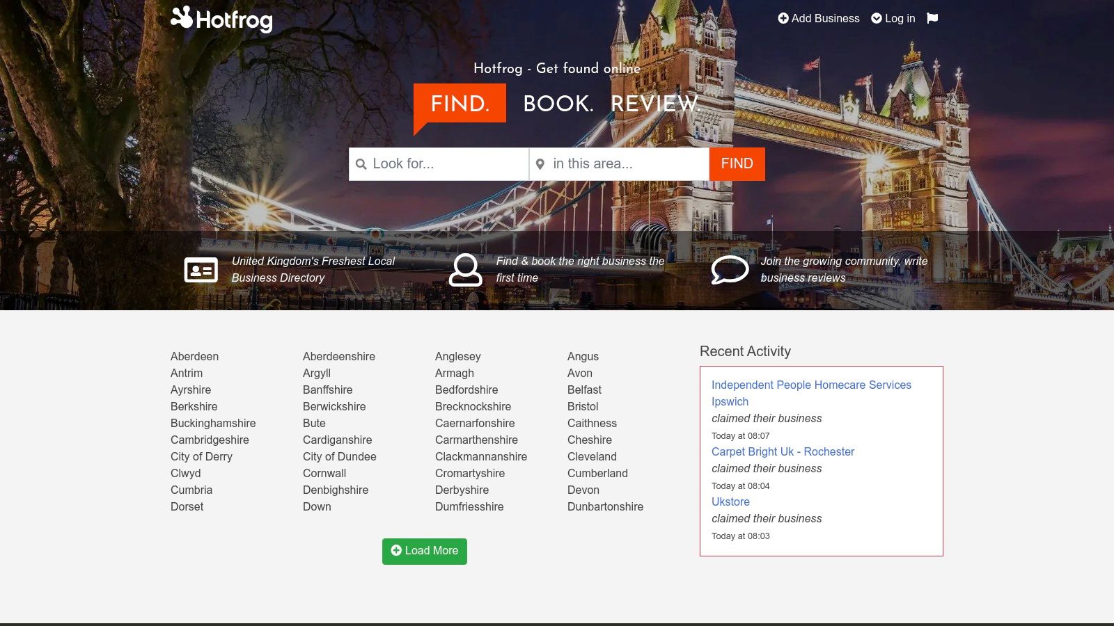Screen dimensions: 1114x626
Task: Open the Clackmannanshire region link
Action: tap(481, 456)
